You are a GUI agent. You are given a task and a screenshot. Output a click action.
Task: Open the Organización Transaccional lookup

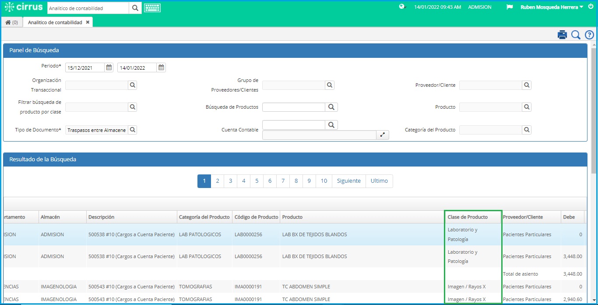point(132,85)
